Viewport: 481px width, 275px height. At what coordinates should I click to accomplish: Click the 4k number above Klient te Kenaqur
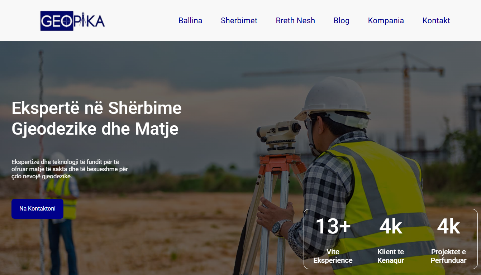pyautogui.click(x=391, y=226)
